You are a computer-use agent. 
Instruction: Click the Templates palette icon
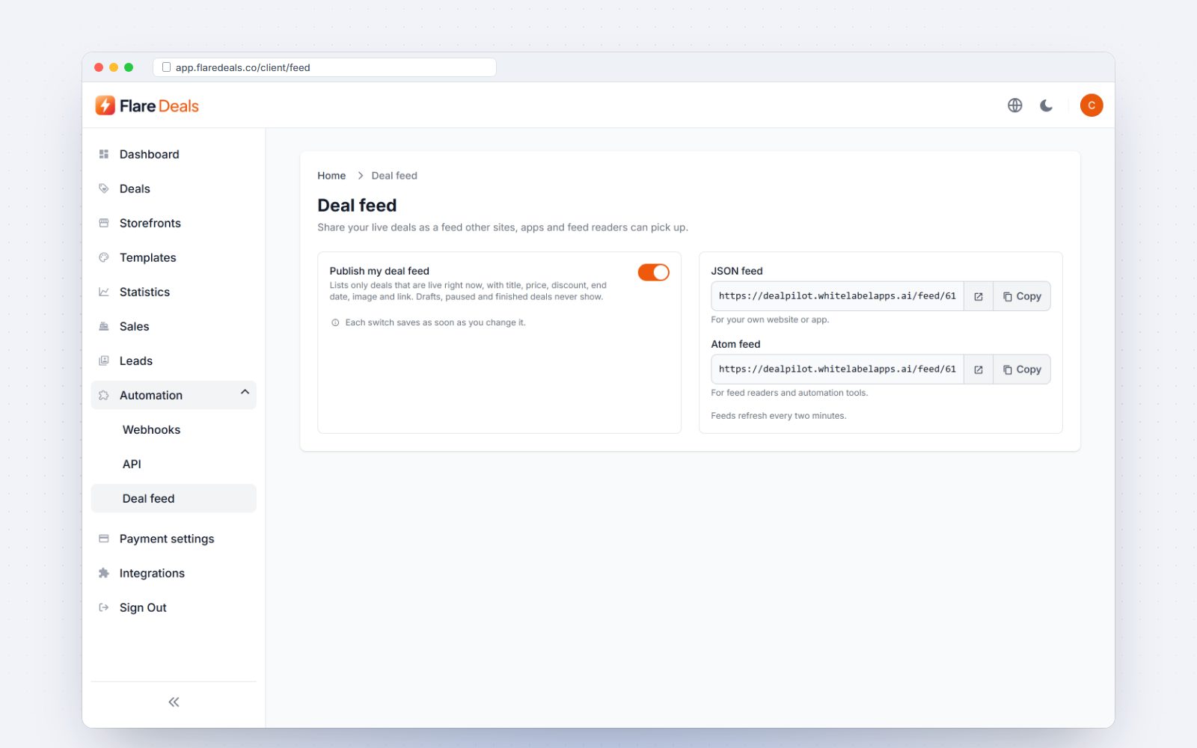pyautogui.click(x=104, y=257)
